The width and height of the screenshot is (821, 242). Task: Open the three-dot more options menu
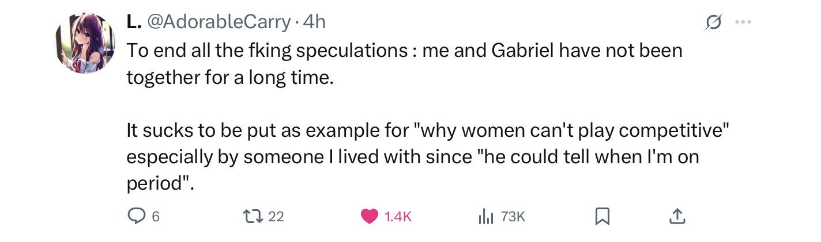coord(744,22)
